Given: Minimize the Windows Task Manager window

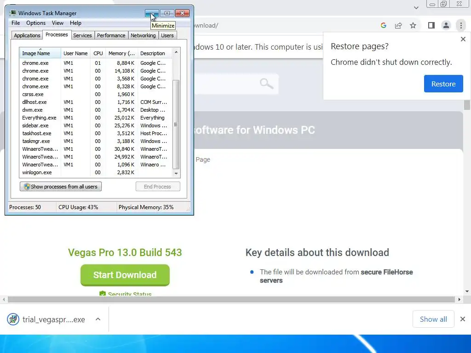Looking at the screenshot, I should 152,13.
